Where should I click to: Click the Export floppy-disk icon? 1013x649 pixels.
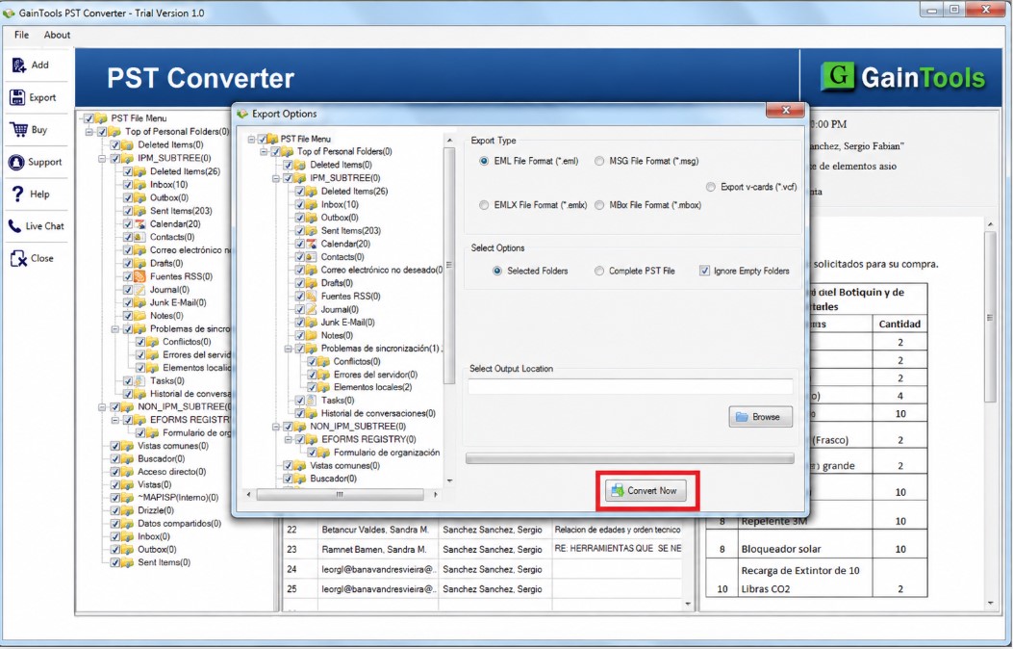(17, 97)
